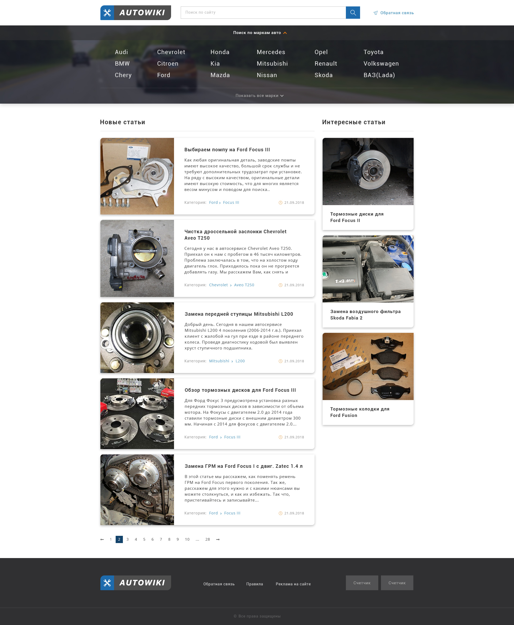Click the next page right arrow
The width and height of the screenshot is (514, 625).
coord(218,539)
